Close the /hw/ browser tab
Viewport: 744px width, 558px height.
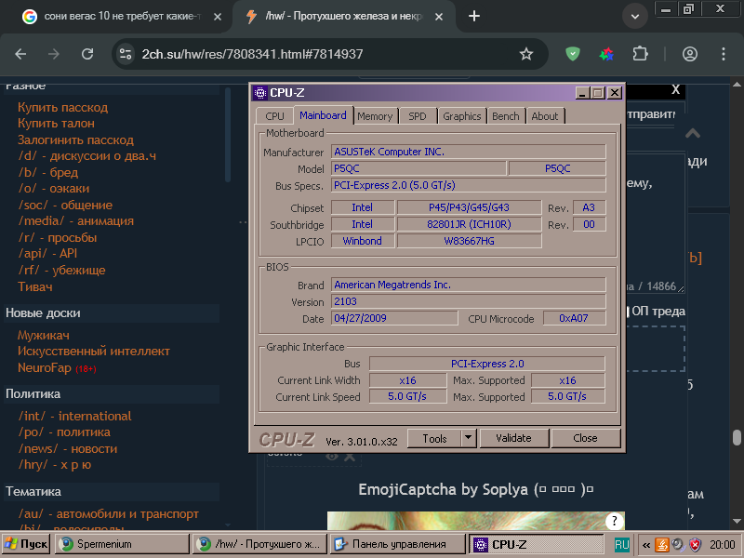[439, 17]
